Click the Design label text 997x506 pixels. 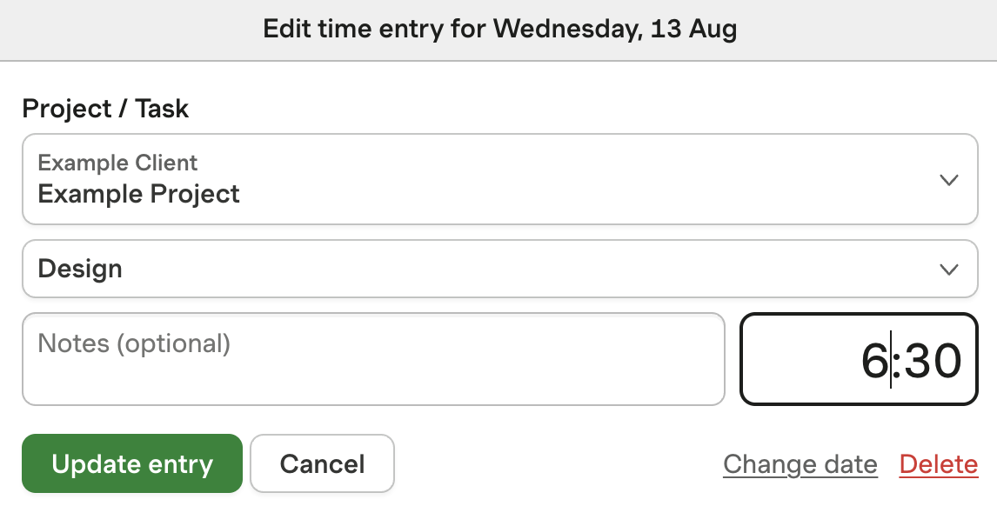(80, 269)
